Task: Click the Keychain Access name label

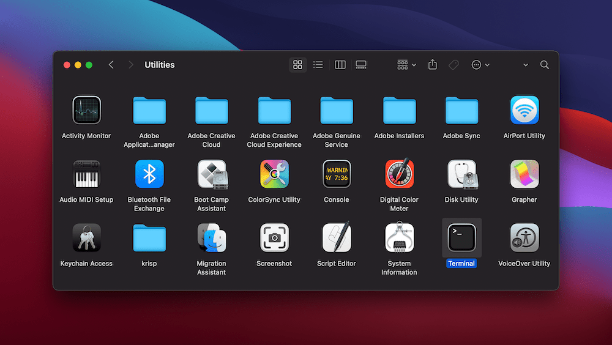Action: pos(86,264)
